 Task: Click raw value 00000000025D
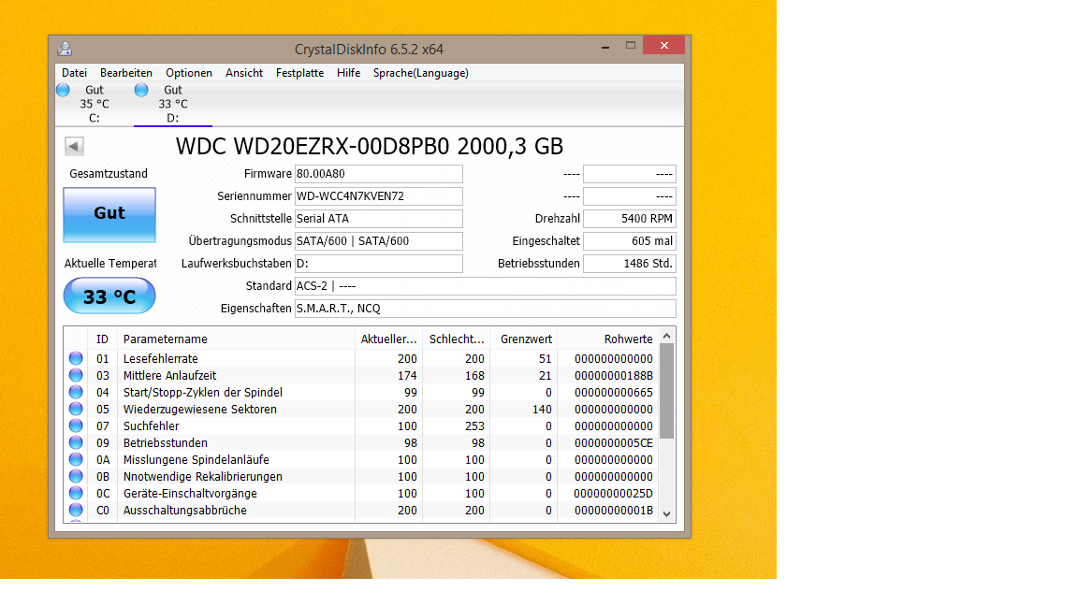(613, 494)
